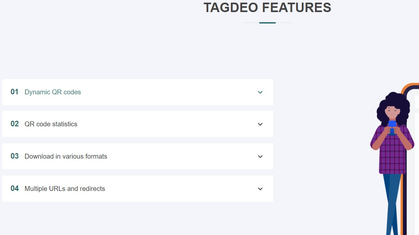
Task: Click the blue phone the woman holds
Action: pyautogui.click(x=392, y=125)
